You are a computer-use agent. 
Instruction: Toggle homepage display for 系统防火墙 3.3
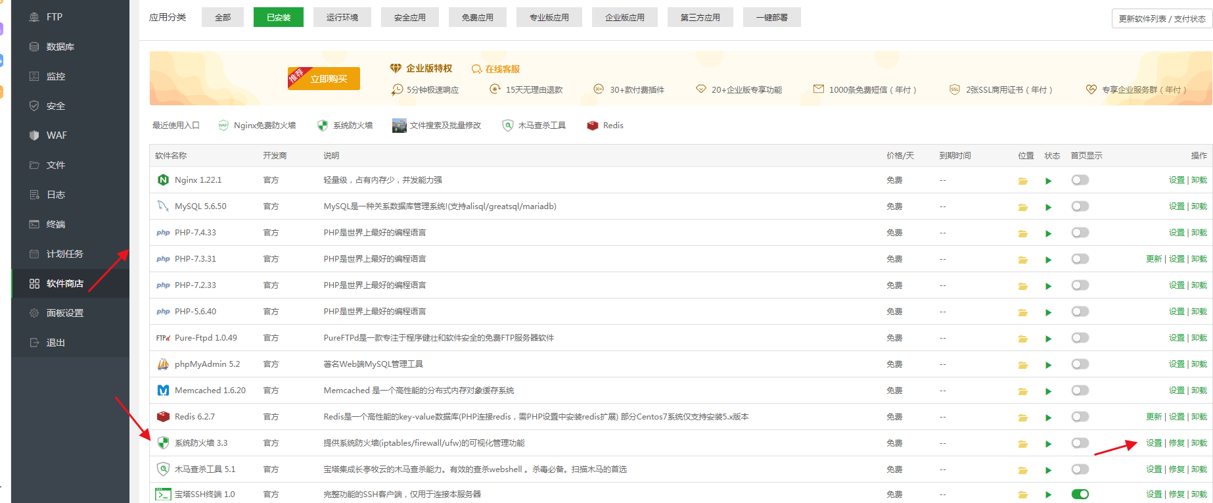tap(1080, 443)
